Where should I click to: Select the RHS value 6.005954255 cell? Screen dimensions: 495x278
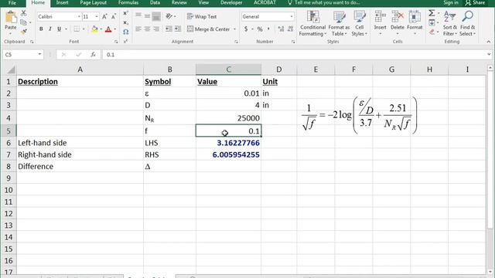point(229,154)
